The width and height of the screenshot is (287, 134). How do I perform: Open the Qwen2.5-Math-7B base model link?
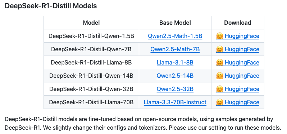coord(175,49)
